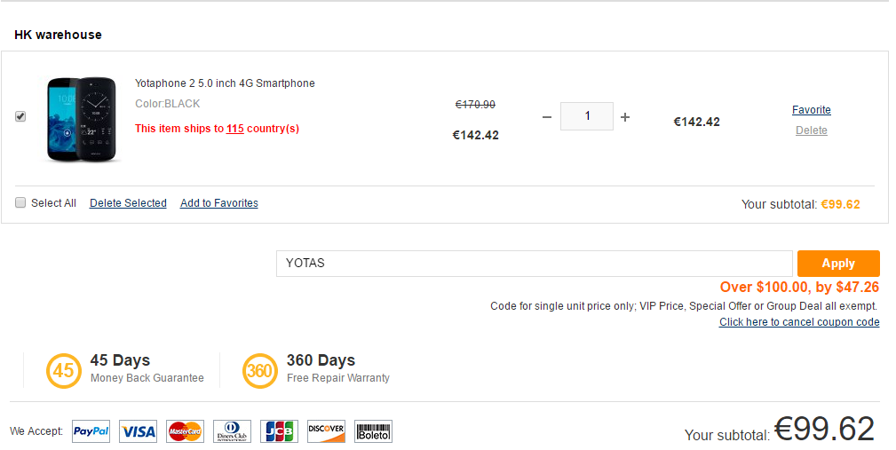
Task: Click the PayPal payment icon
Action: pos(91,431)
